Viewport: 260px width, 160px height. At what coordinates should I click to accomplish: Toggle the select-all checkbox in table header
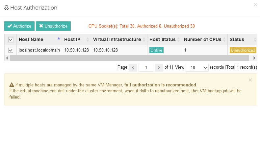tap(11, 39)
